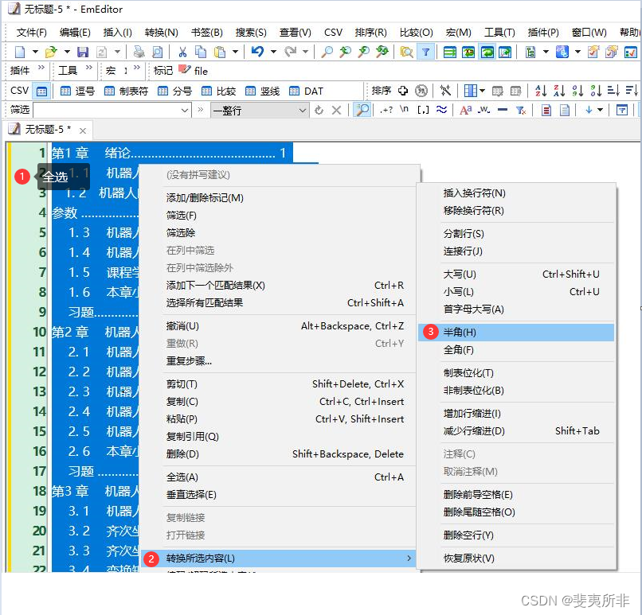Toggle regular expression .+? option
This screenshot has height=615, width=642.
click(386, 110)
